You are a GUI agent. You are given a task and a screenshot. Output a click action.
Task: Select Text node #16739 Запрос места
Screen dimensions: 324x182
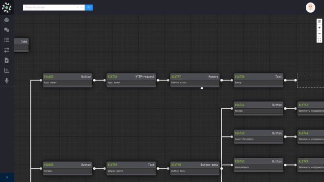(131, 168)
